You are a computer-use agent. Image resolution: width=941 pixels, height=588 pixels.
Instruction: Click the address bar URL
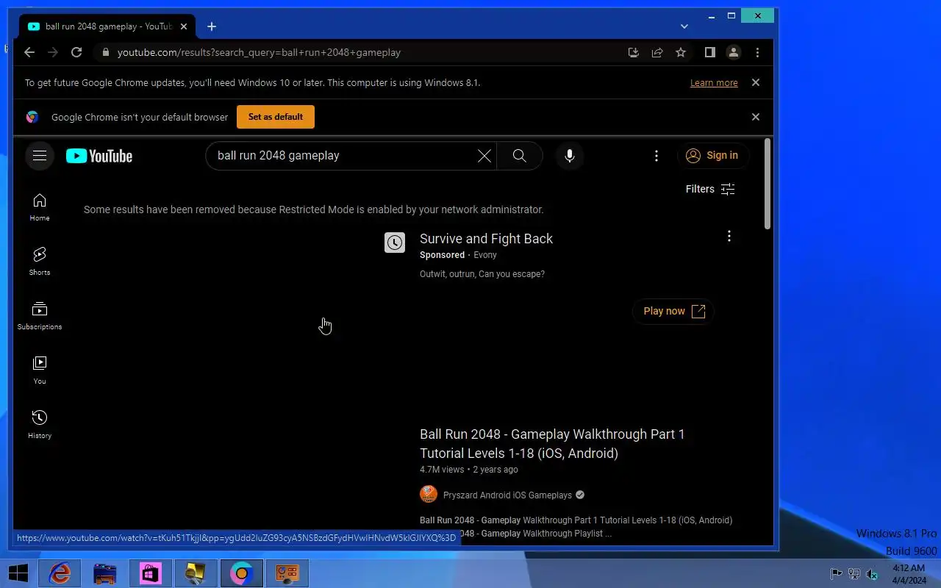click(259, 52)
